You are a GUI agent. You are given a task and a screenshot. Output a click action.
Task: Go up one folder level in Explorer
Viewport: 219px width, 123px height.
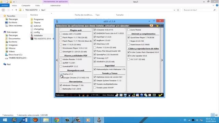16,10
